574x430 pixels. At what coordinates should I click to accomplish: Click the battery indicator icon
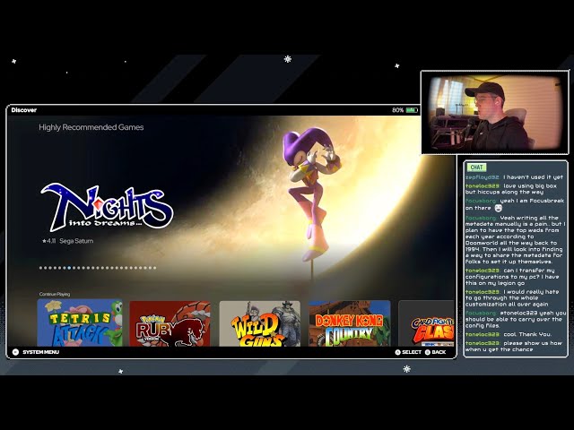pyautogui.click(x=412, y=110)
